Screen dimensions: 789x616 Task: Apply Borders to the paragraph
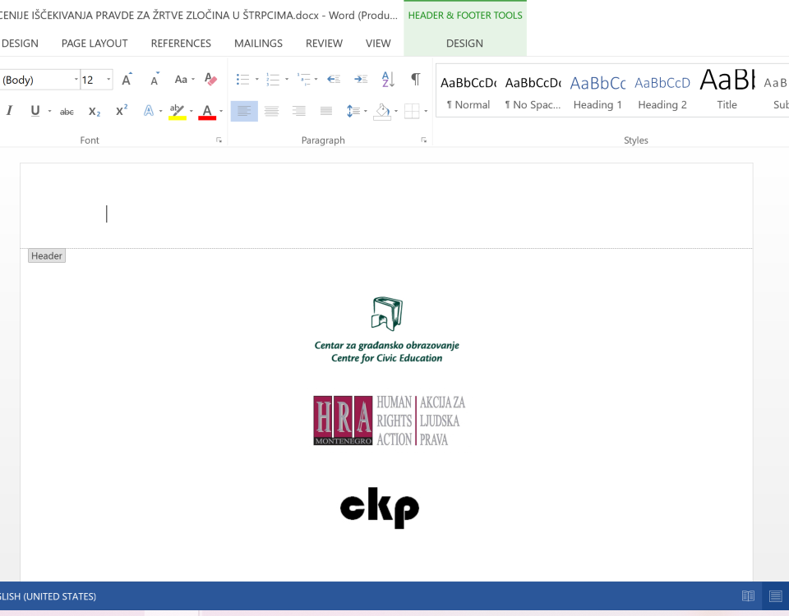click(412, 111)
